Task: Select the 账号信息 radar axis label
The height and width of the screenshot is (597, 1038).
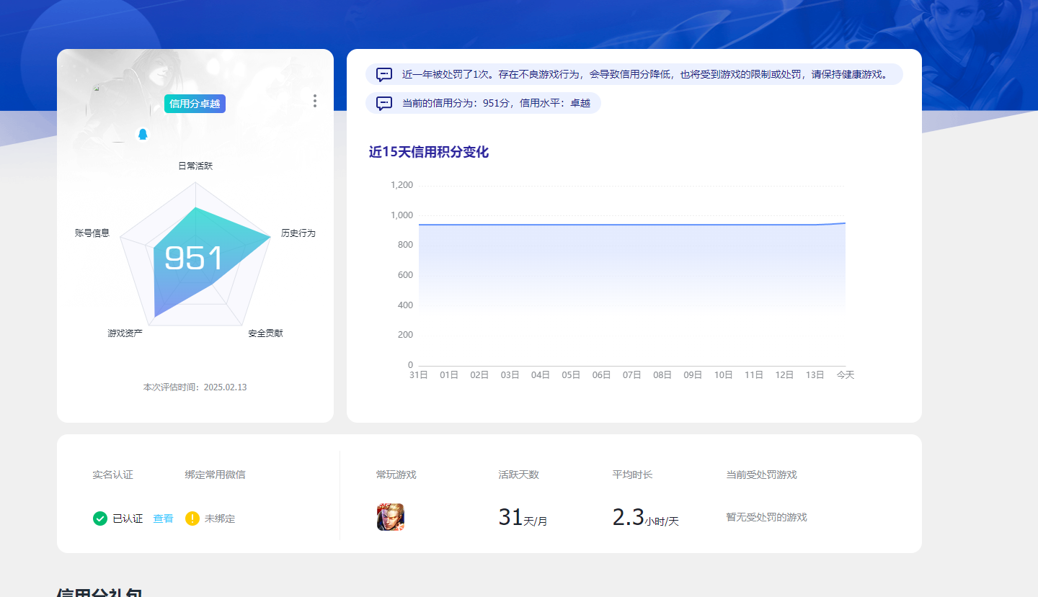Action: (x=92, y=233)
